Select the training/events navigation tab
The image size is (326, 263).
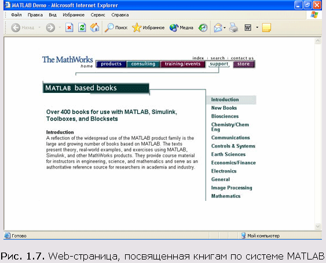pos(182,64)
